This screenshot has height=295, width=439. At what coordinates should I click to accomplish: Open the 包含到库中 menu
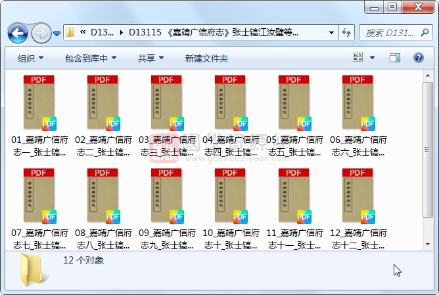[x=91, y=58]
